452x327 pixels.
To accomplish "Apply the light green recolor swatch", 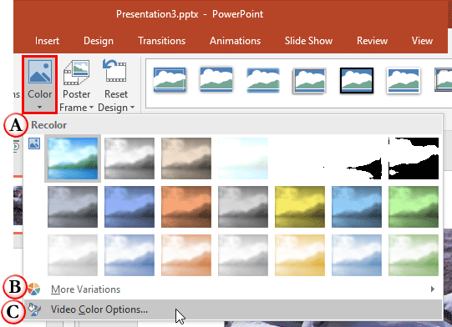I will 414,255.
